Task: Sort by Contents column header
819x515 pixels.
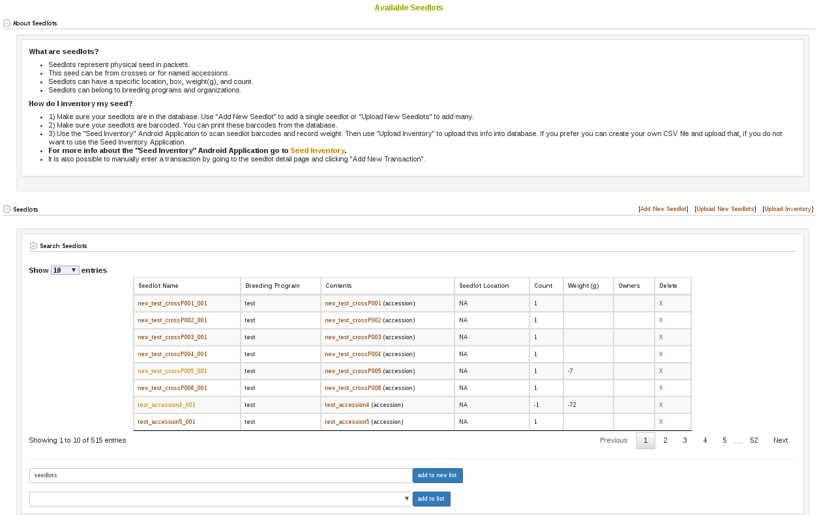Action: 387,286
